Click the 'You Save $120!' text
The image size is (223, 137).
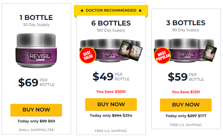click(x=186, y=92)
